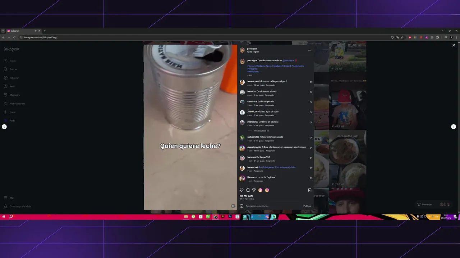Image resolution: width=460 pixels, height=258 pixels.
Task: Select the Instagram browser tab
Action: (24, 31)
